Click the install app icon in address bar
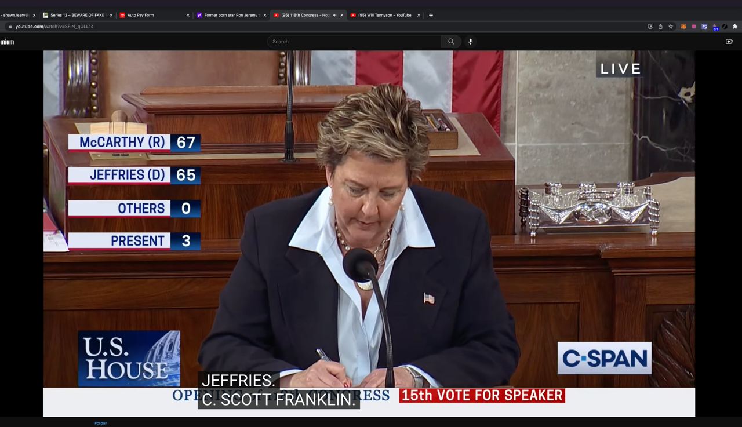 650,27
